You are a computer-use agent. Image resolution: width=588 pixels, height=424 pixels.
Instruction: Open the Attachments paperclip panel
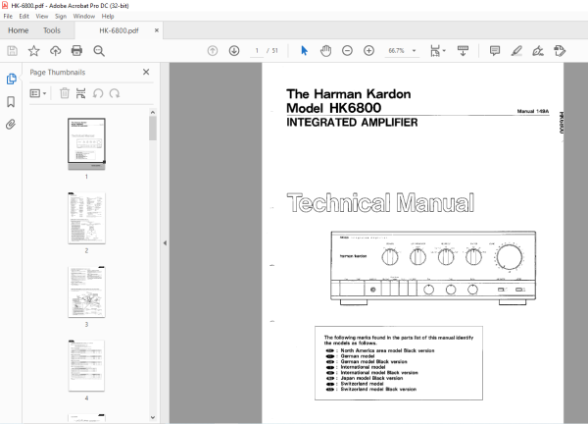point(11,125)
